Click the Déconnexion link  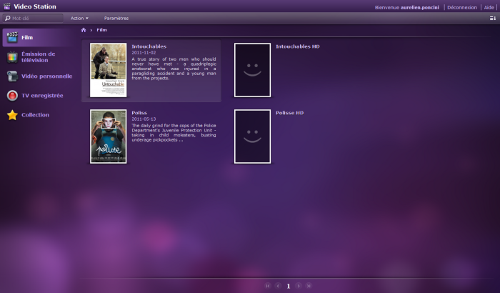(461, 7)
